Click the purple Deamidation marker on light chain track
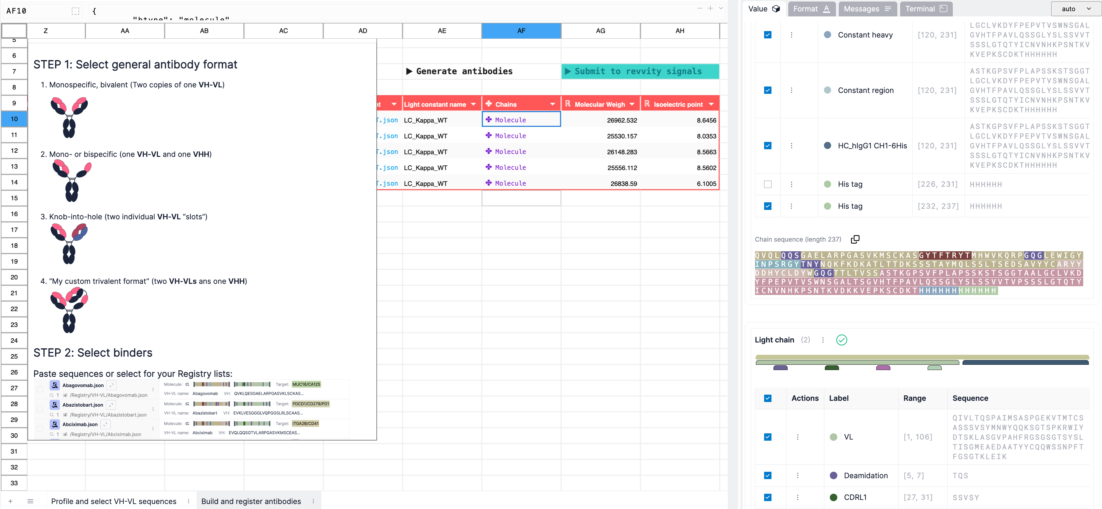 click(x=780, y=368)
